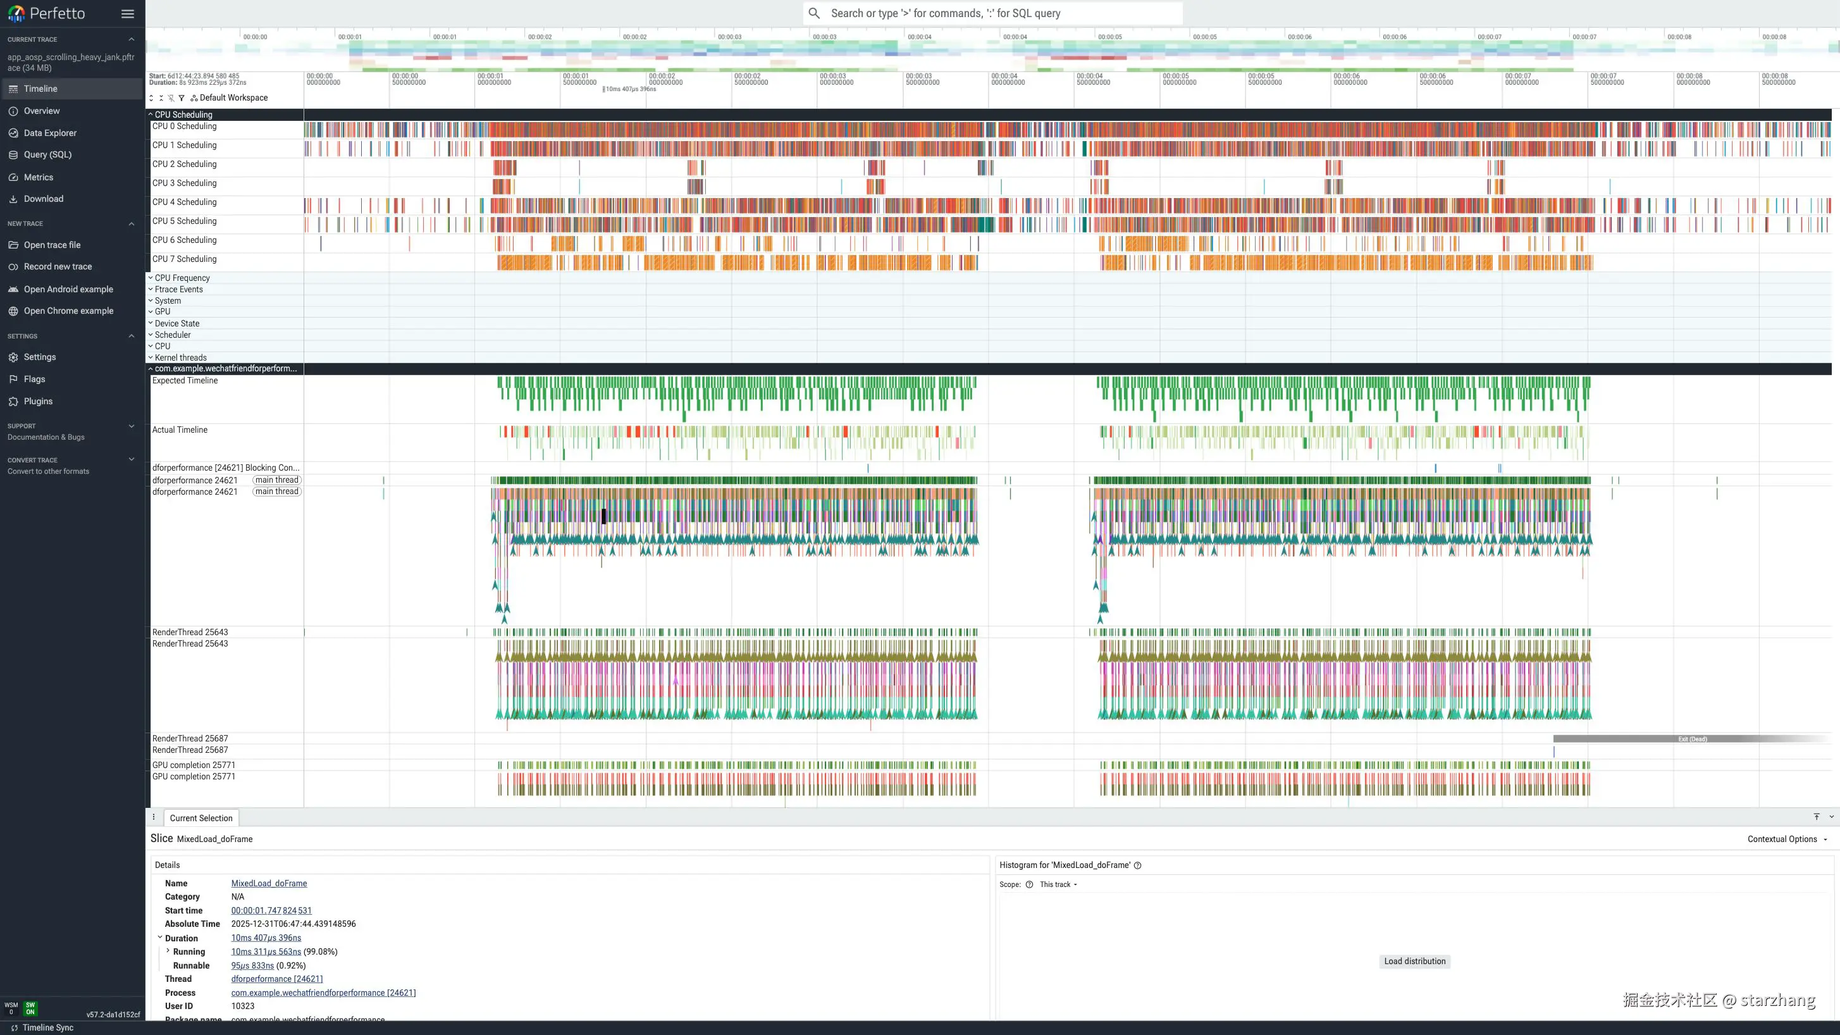Select the Actual Timeline track label
Viewport: 1840px width, 1035px height.
click(x=180, y=430)
